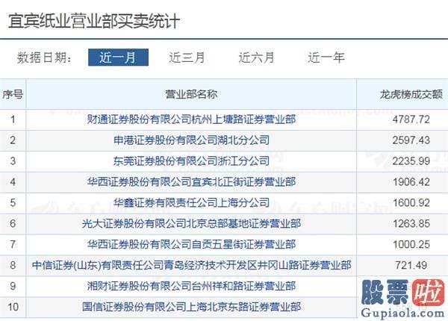
Task: Click the 龙虎榜成交额 column header
Action: click(411, 94)
